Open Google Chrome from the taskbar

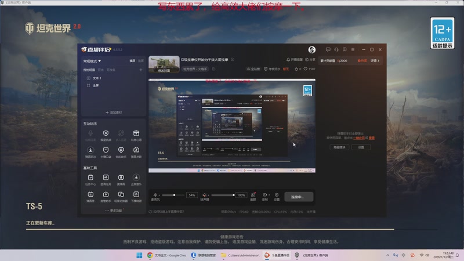167,255
